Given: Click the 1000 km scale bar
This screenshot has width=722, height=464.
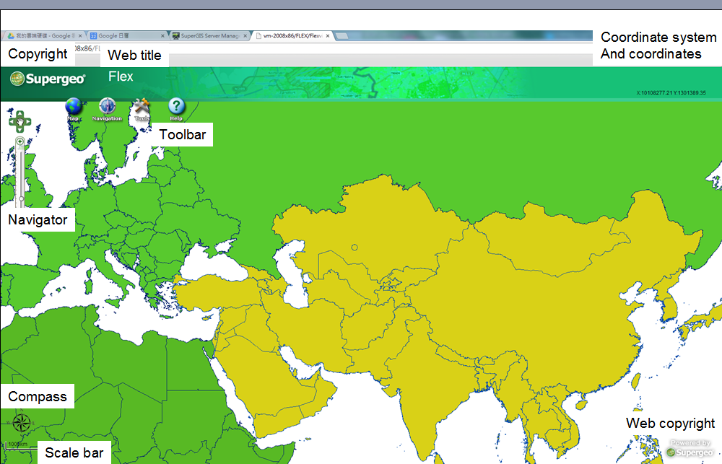Looking at the screenshot, I should coord(17,442).
